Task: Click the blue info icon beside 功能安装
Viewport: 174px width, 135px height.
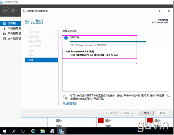Action: pyautogui.click(x=66, y=38)
